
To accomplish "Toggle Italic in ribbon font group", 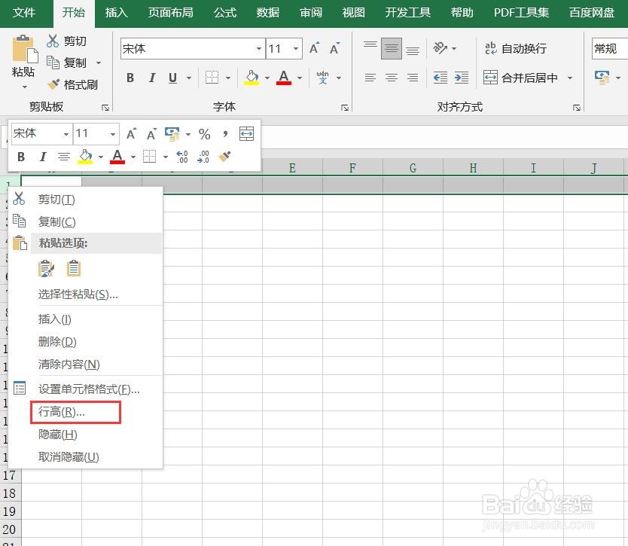I will pos(152,78).
